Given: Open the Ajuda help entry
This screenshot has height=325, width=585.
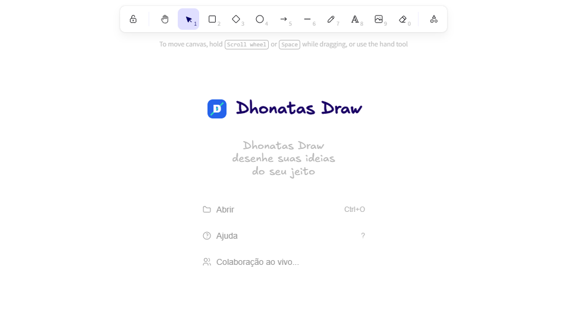Looking at the screenshot, I should click(284, 236).
